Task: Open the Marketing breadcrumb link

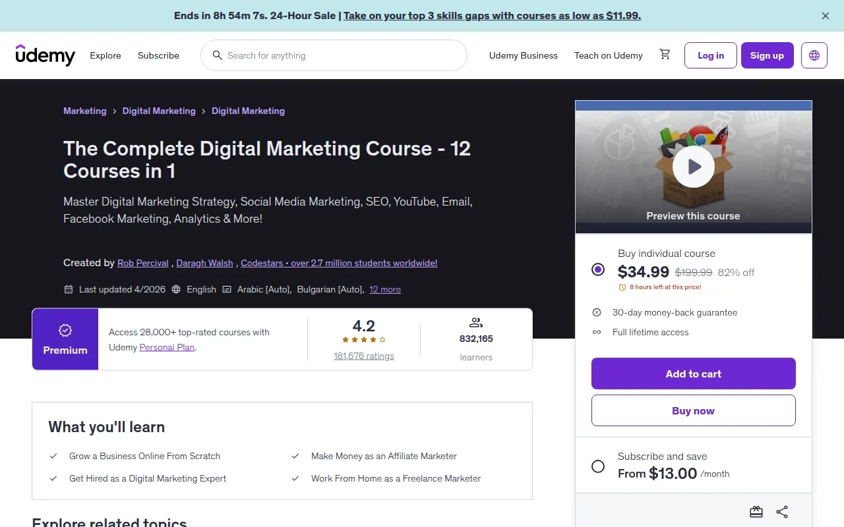Action: [x=84, y=111]
